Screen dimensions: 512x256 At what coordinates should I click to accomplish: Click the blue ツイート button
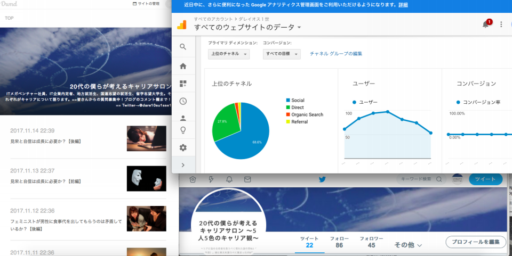click(485, 179)
